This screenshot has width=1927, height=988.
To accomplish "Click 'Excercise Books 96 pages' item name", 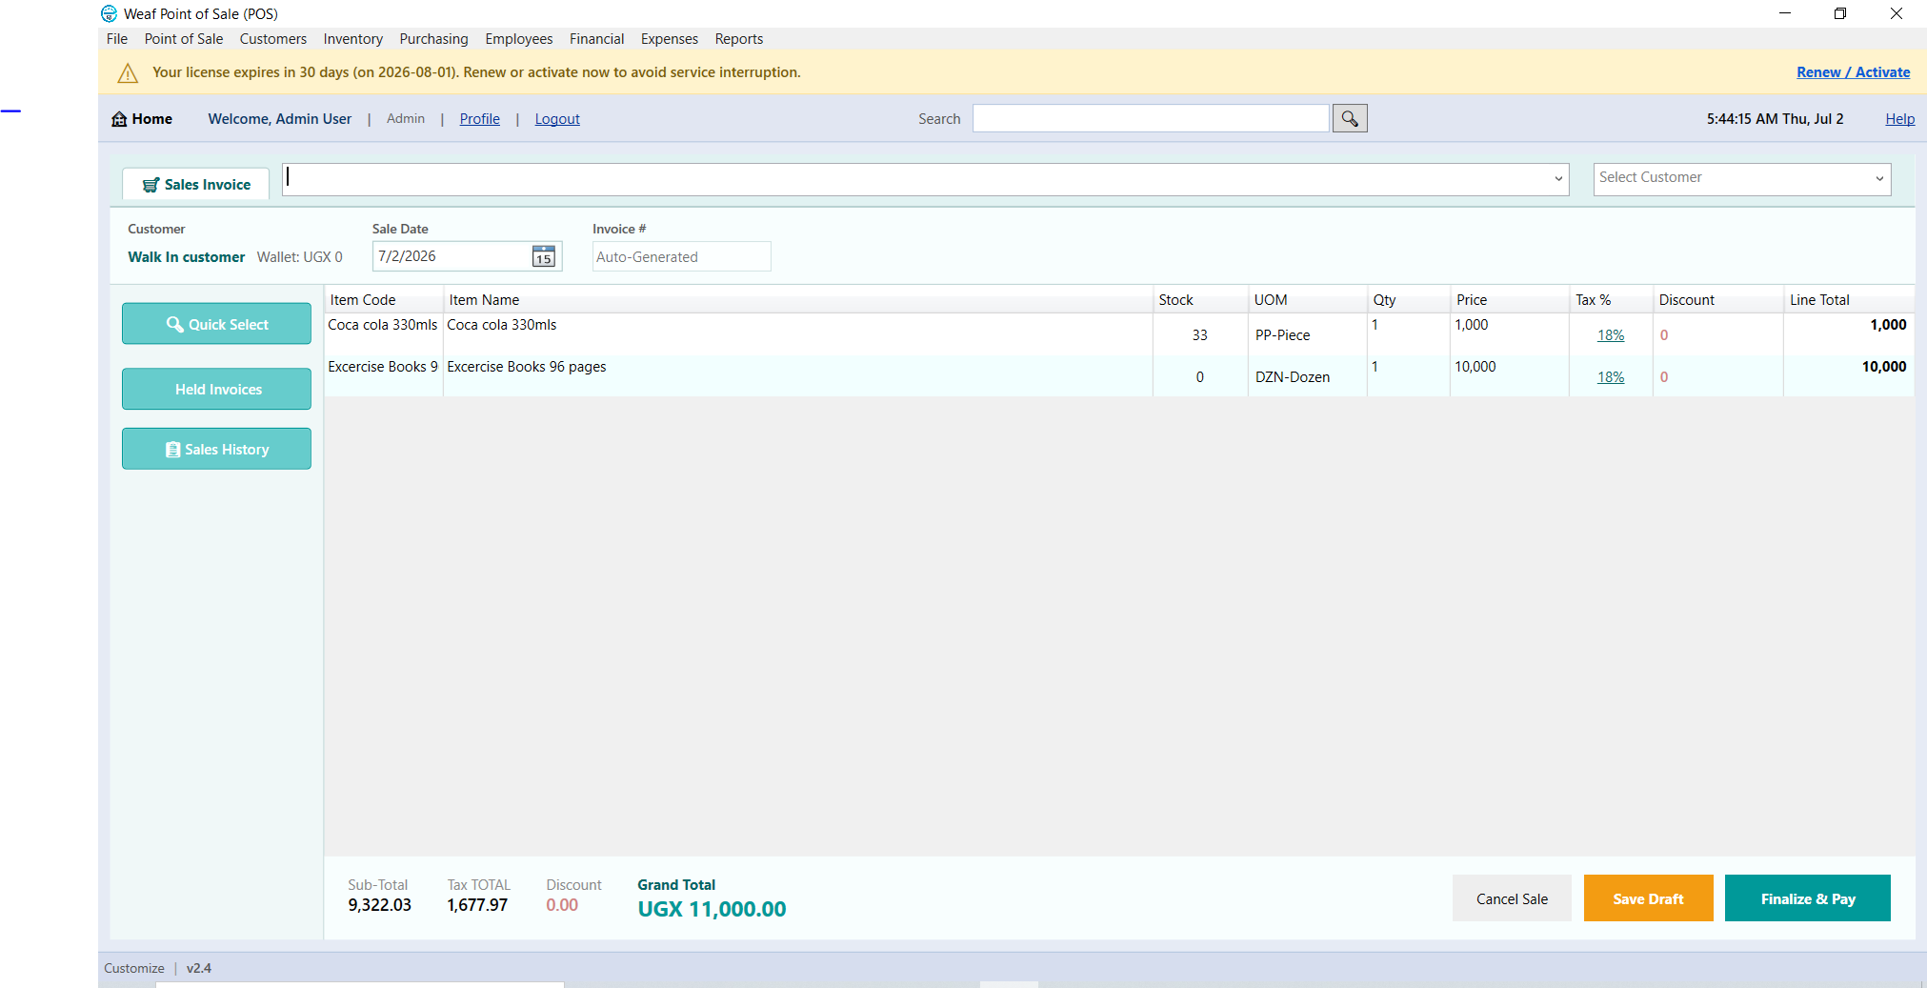I will tap(527, 367).
